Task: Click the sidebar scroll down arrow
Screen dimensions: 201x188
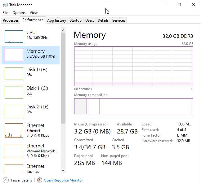Action: tap(63, 170)
